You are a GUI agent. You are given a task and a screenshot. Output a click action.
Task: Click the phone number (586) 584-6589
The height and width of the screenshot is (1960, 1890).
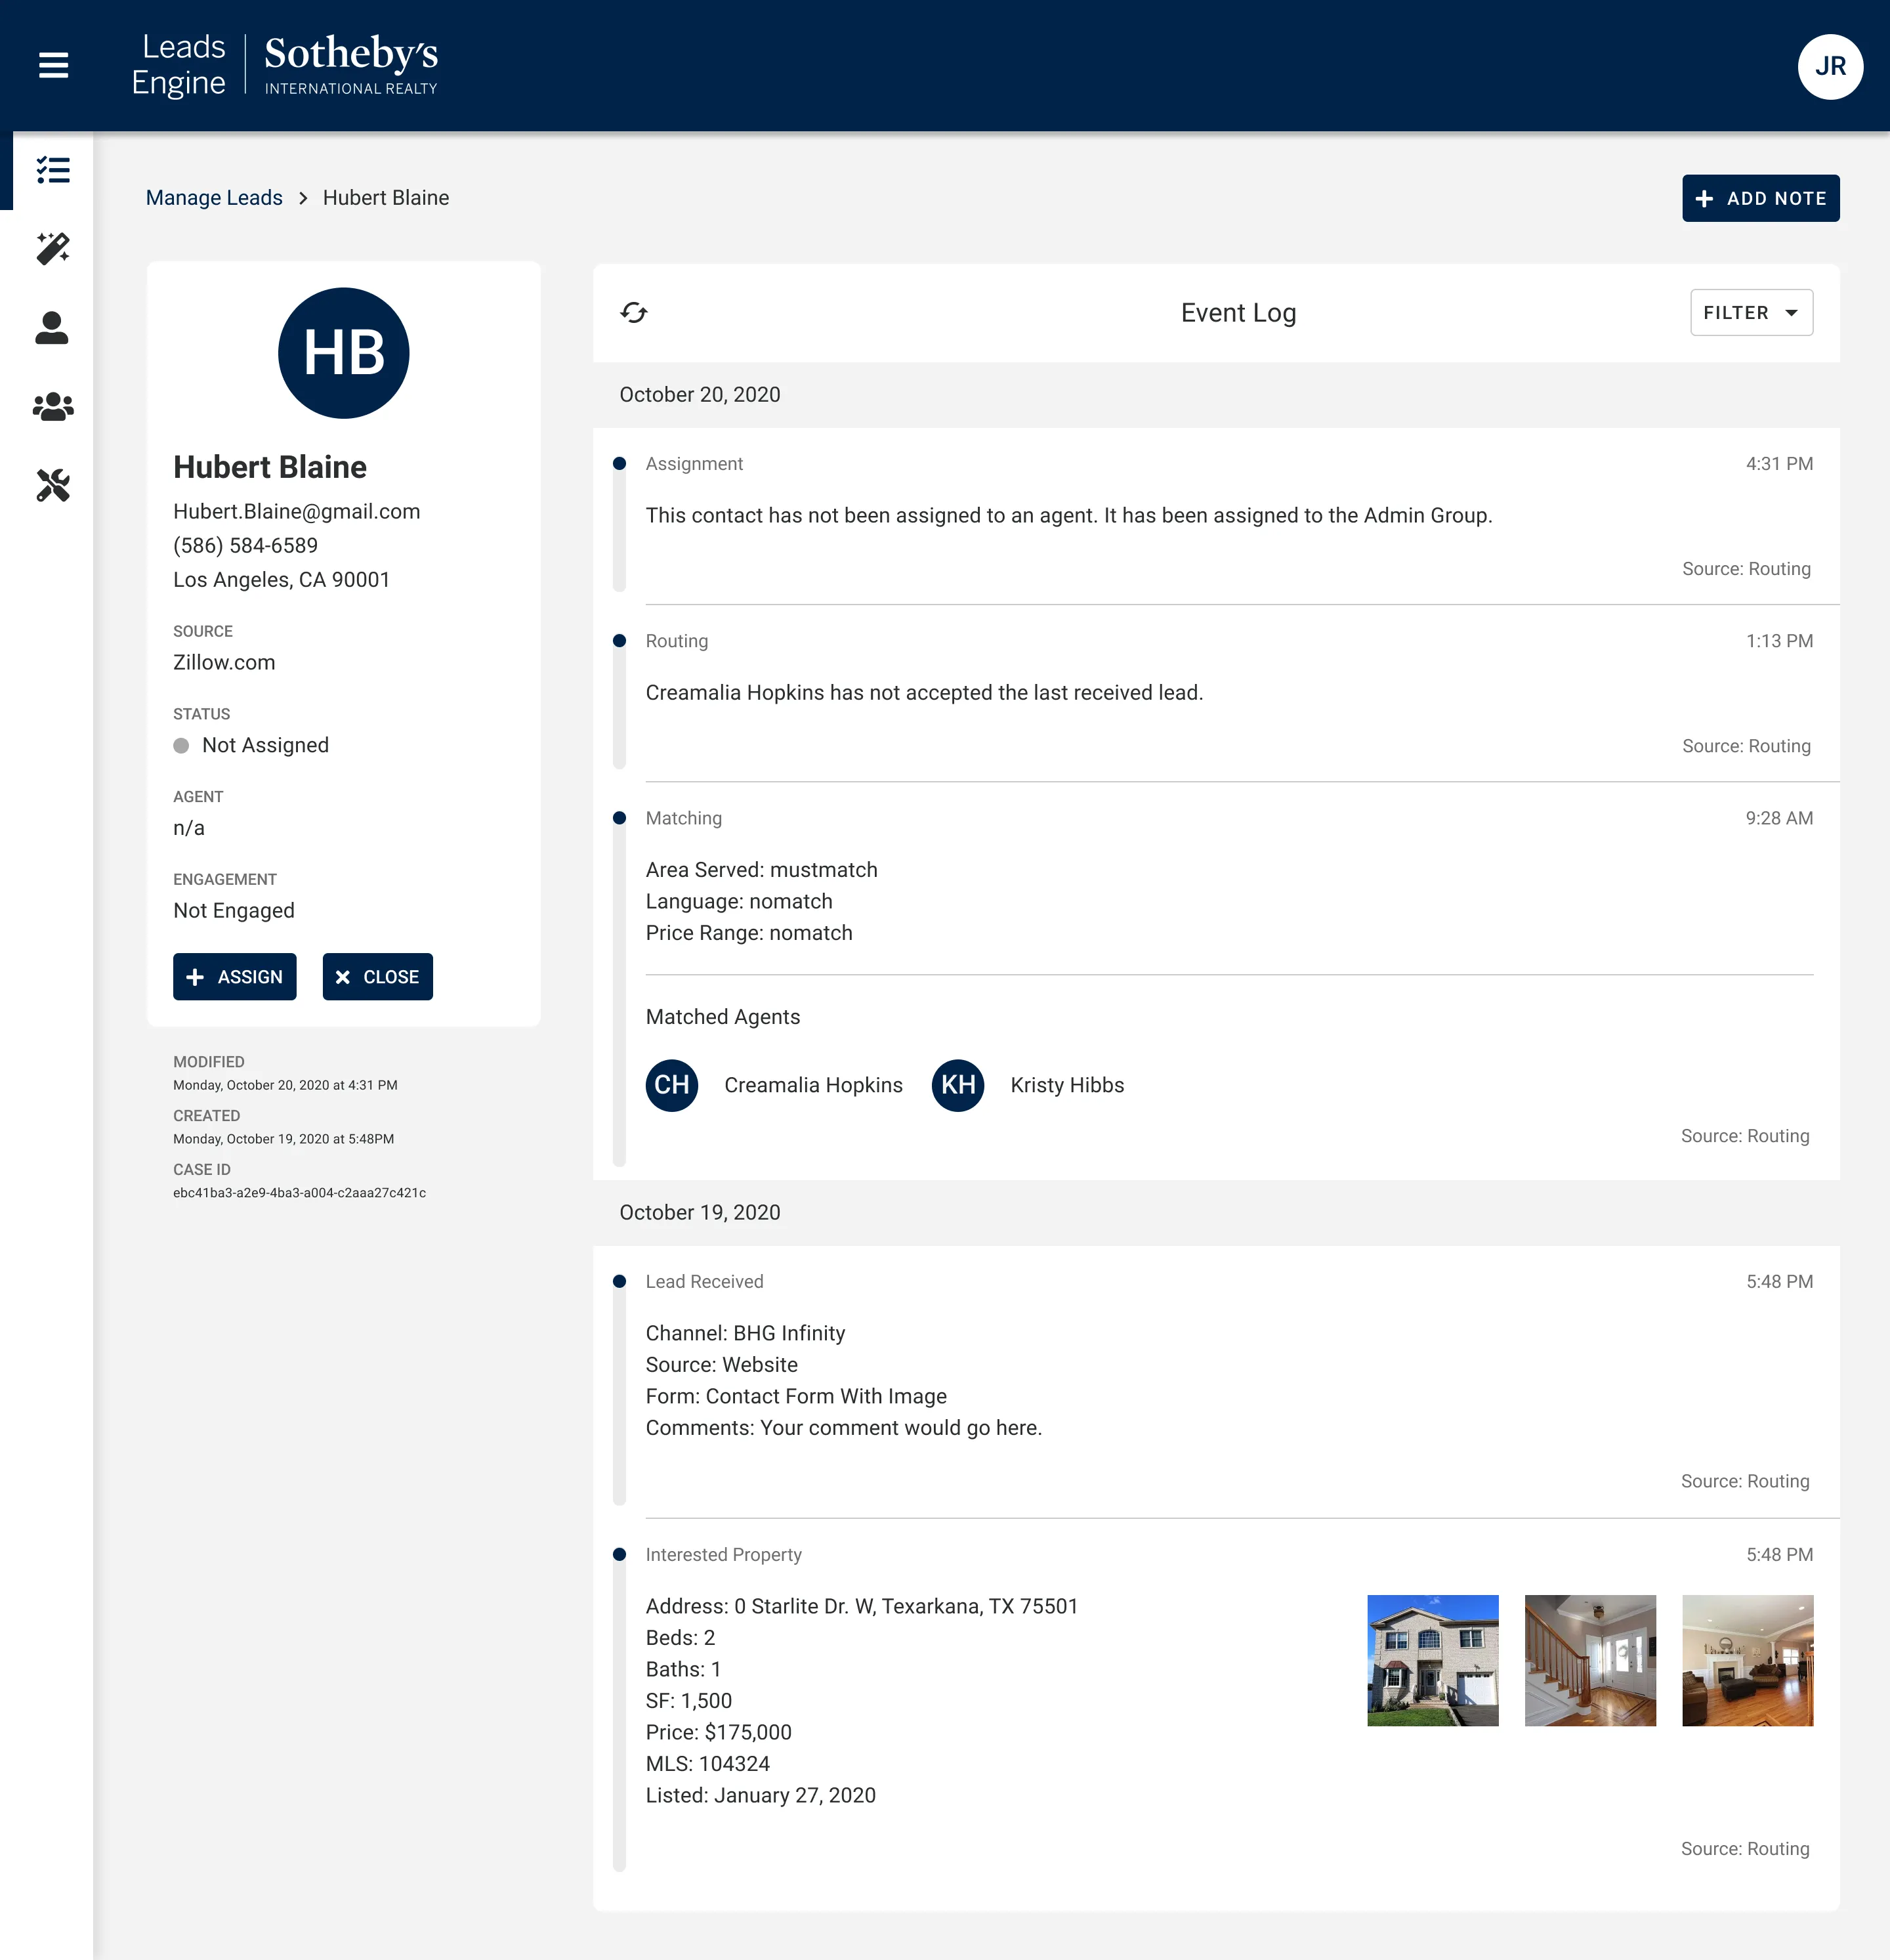click(245, 546)
